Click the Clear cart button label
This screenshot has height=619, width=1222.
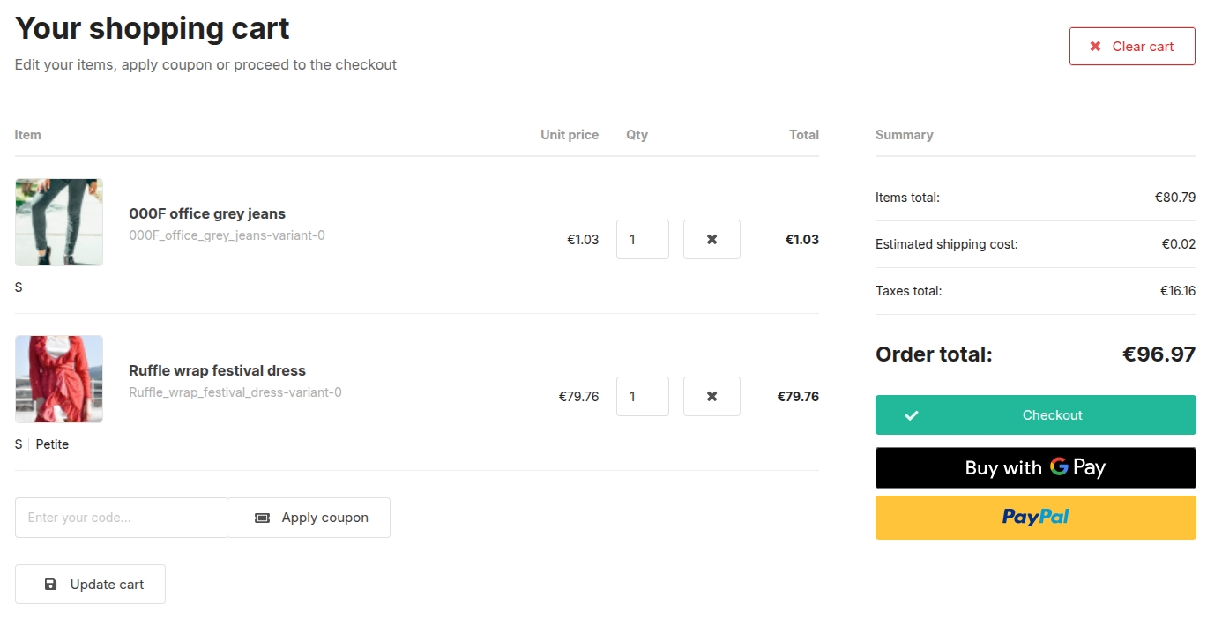point(1143,47)
